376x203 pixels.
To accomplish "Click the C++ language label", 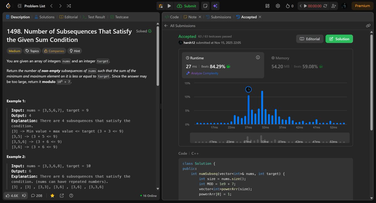I will coord(195,153).
